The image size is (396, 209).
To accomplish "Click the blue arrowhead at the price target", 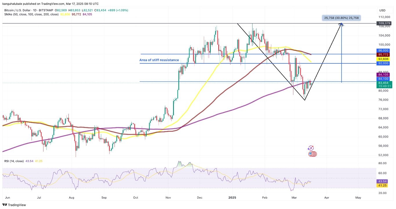I will point(342,25).
